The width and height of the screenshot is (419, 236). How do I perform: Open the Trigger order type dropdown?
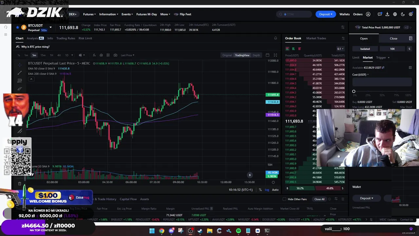pyautogui.click(x=382, y=58)
